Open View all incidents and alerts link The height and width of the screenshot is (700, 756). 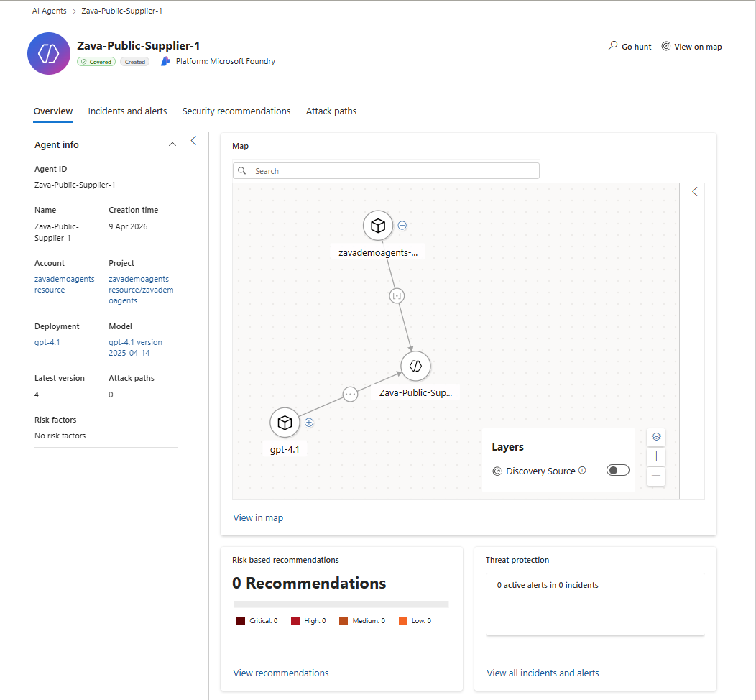(543, 673)
